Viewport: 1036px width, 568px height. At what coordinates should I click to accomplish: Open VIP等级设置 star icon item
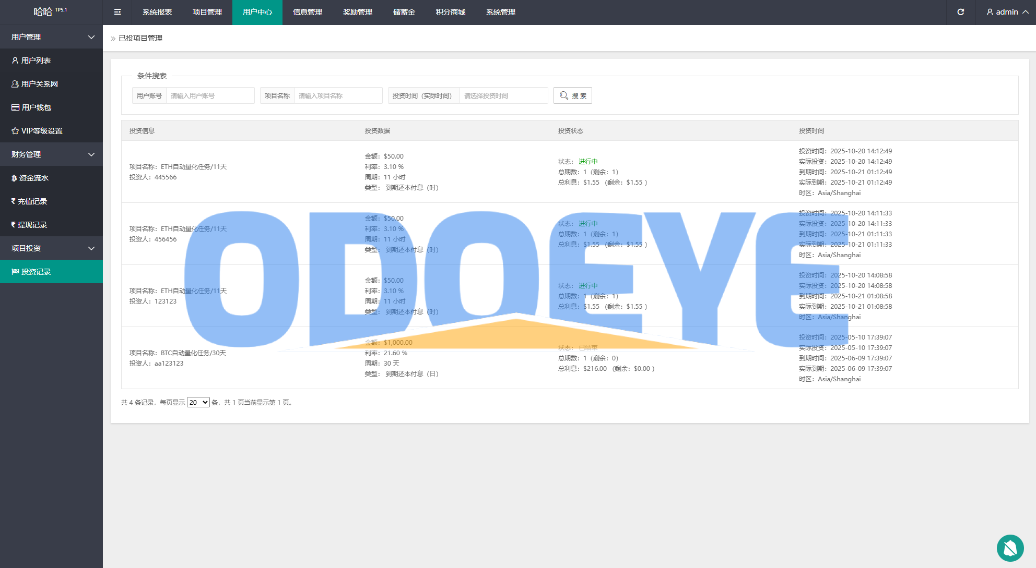pos(41,131)
